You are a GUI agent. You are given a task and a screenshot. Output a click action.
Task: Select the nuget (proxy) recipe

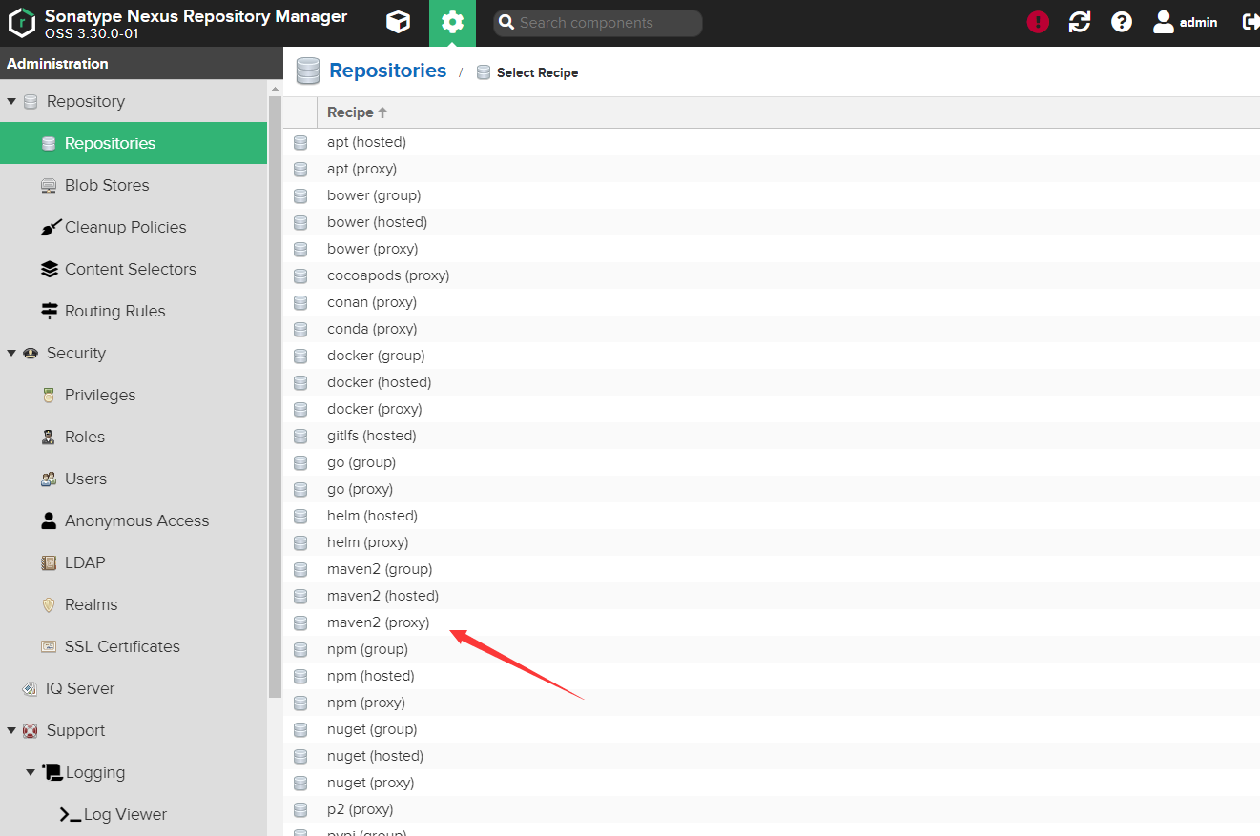(772, 783)
